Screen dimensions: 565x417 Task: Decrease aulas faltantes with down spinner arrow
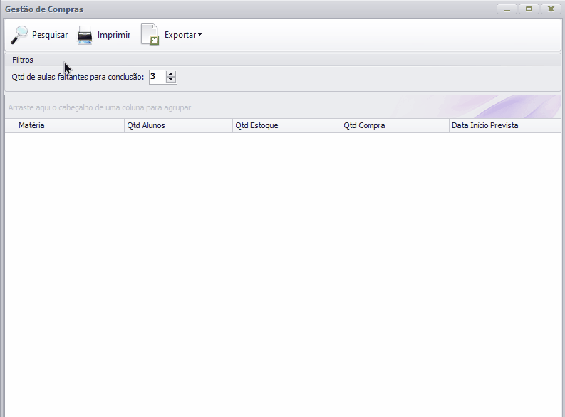click(171, 80)
